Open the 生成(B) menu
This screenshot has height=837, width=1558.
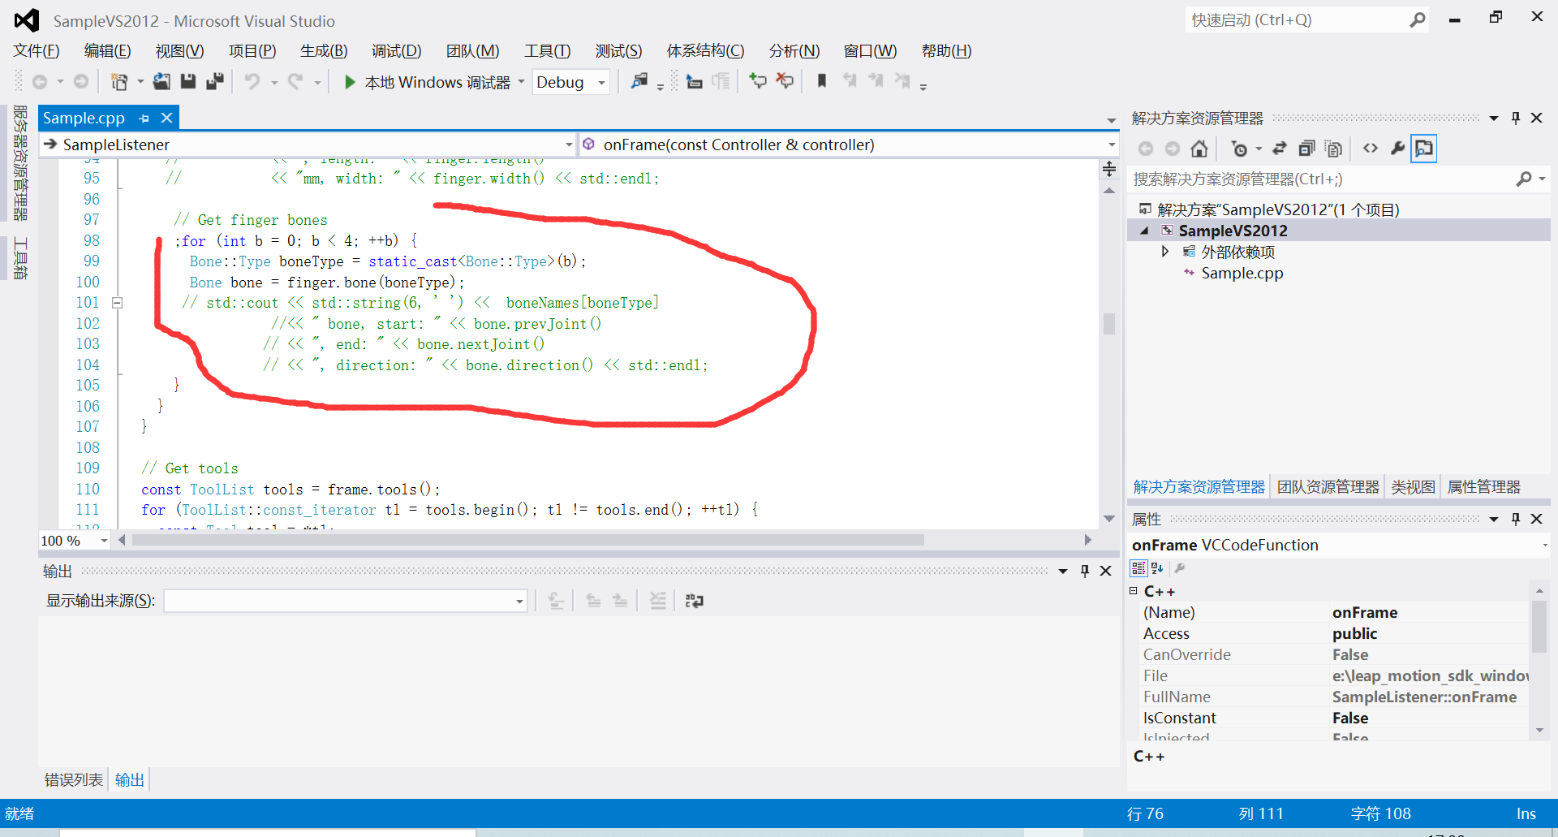323,50
